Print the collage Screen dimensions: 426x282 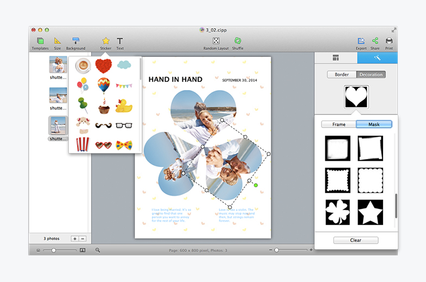click(x=389, y=44)
